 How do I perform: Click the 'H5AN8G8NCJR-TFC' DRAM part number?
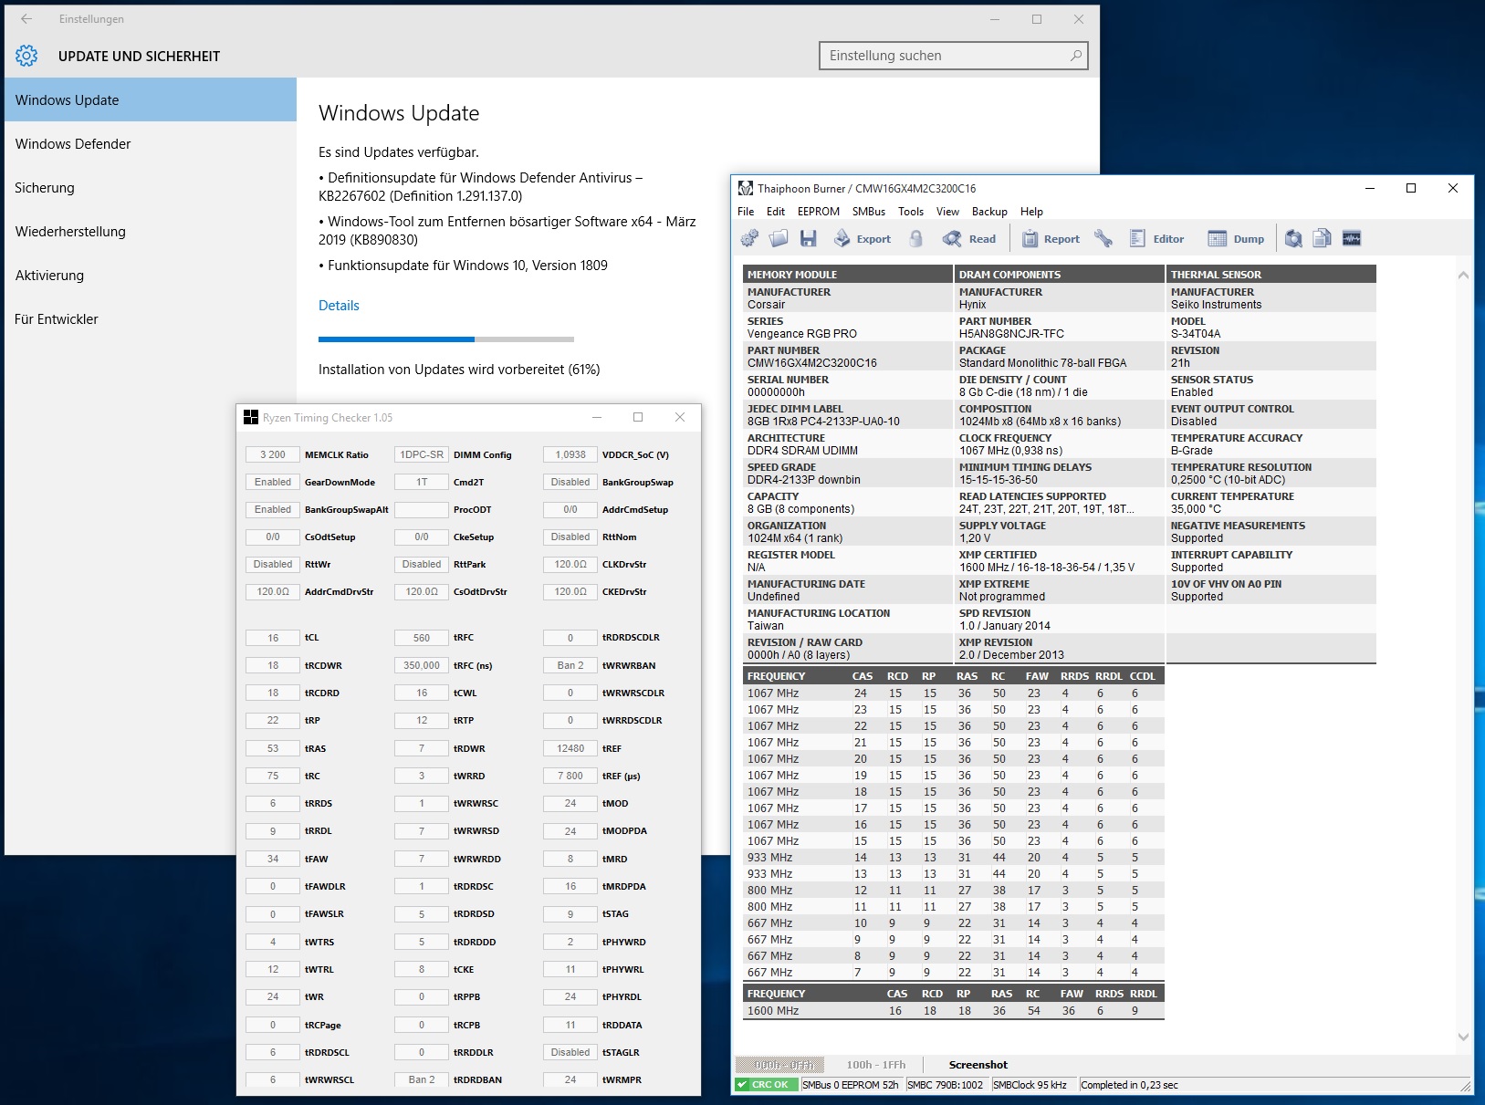(1011, 334)
